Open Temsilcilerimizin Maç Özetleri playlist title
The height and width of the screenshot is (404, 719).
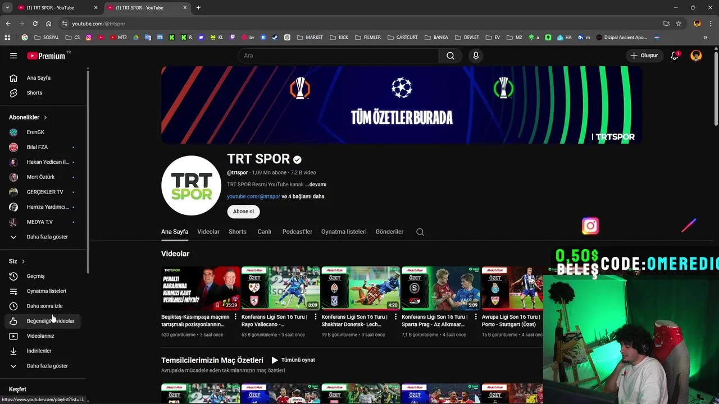pyautogui.click(x=212, y=360)
